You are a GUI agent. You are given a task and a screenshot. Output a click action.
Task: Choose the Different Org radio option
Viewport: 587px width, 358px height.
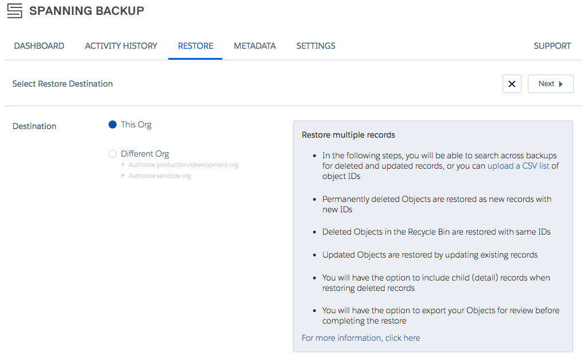[113, 154]
